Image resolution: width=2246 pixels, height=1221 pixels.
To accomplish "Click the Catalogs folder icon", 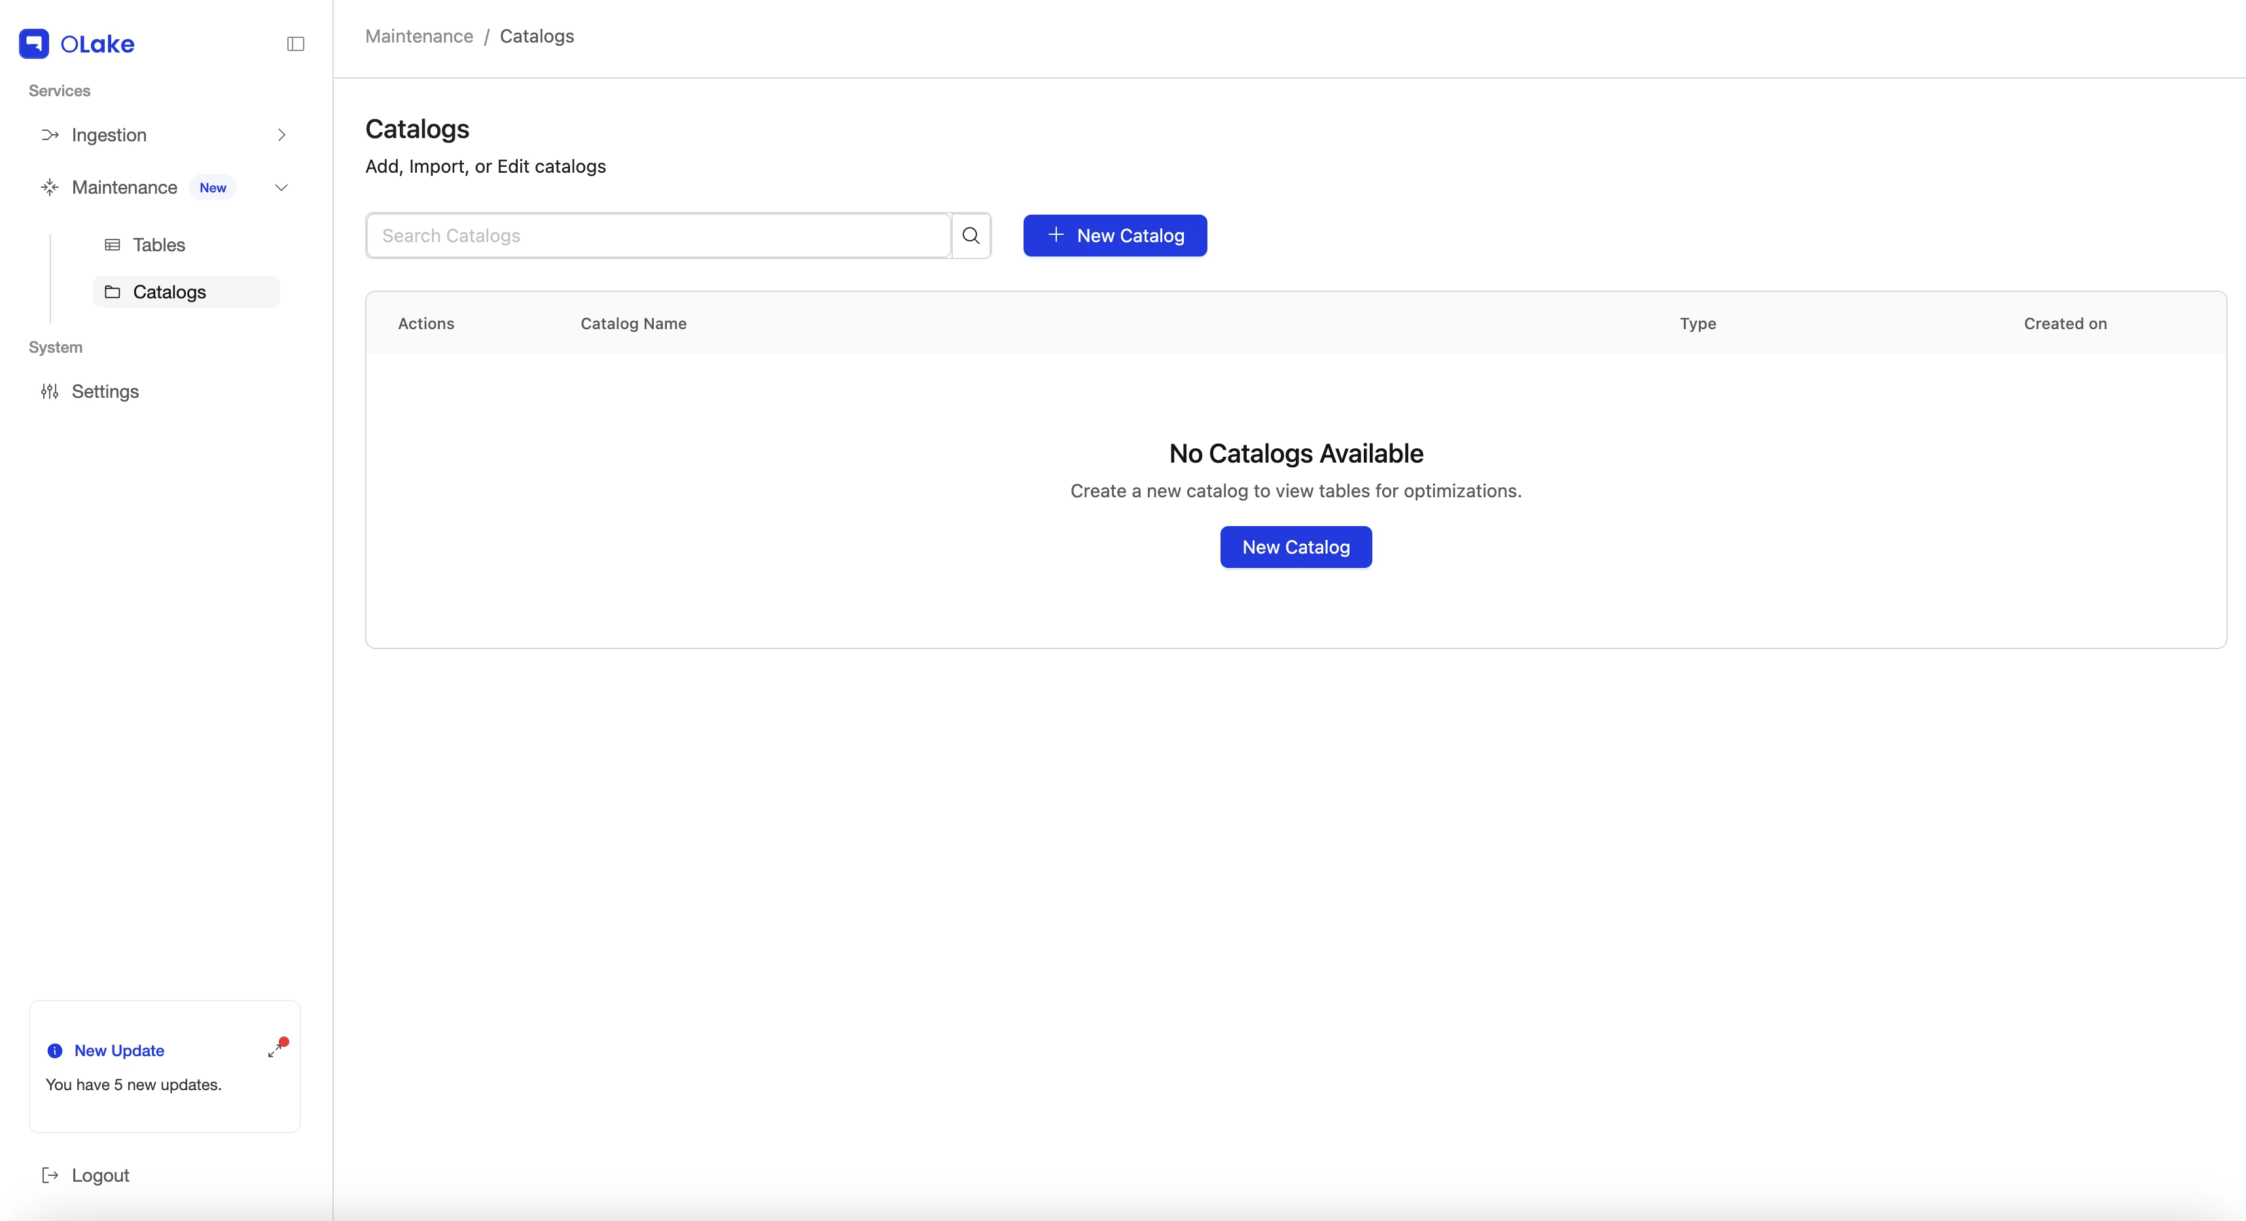I will click(113, 292).
